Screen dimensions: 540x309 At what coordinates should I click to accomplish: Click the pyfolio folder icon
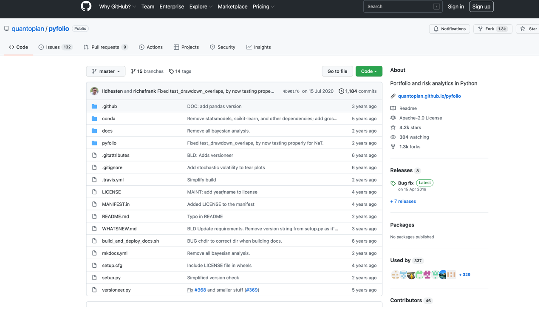point(94,143)
